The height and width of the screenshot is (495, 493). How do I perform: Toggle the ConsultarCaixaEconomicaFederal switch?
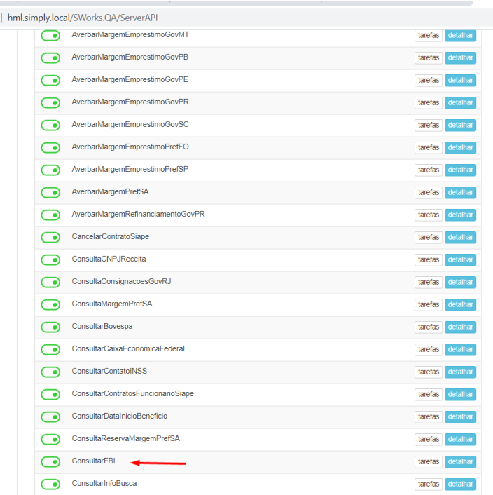click(50, 349)
